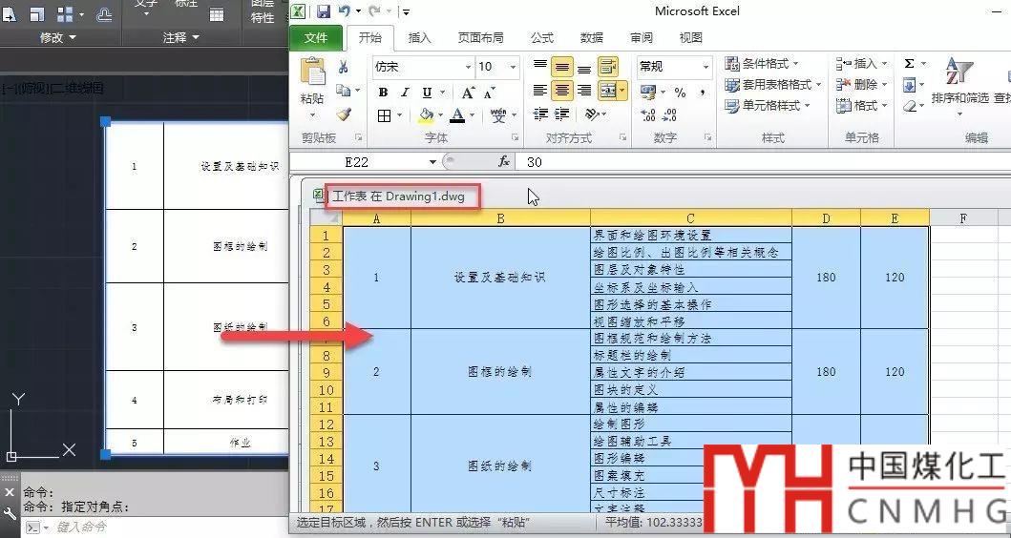
Task: Toggle middle vertical alignment
Action: click(x=562, y=67)
